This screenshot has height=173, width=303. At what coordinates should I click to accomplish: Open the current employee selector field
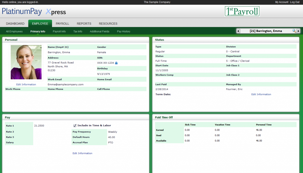(x=265, y=31)
